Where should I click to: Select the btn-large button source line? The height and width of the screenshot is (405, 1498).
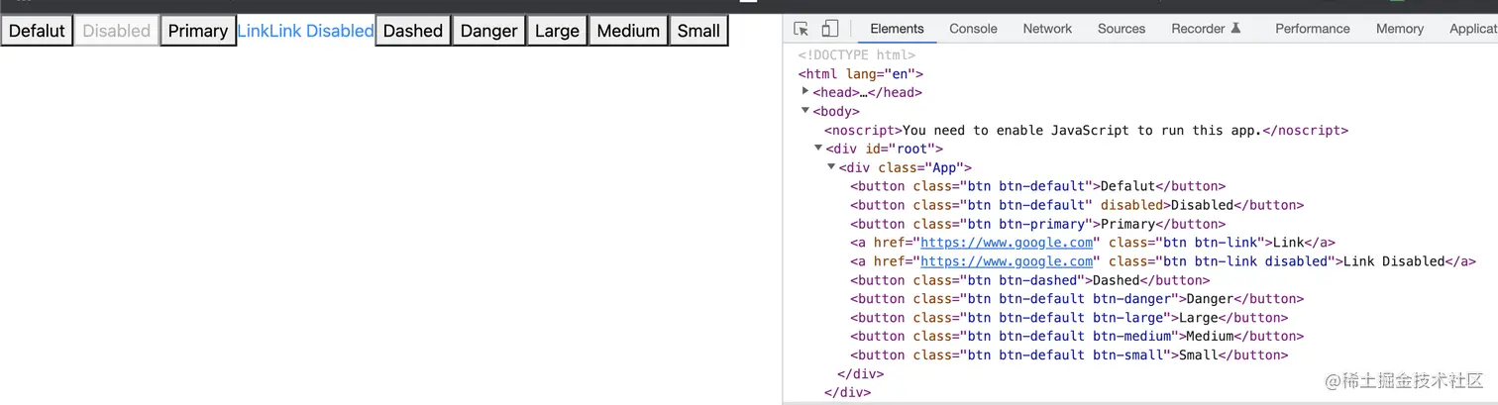(1068, 318)
